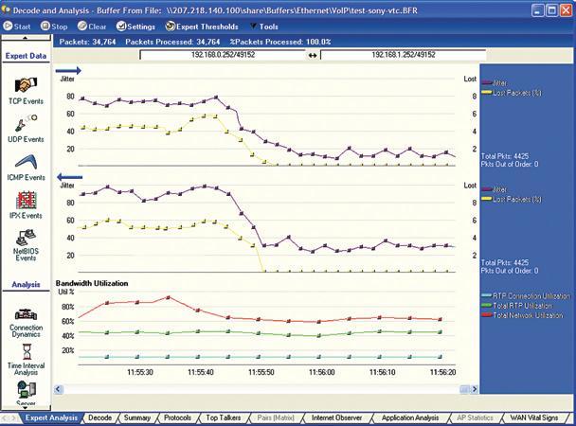Click the 11:56:00 time axis label
The image size is (576, 426).
(x=321, y=372)
